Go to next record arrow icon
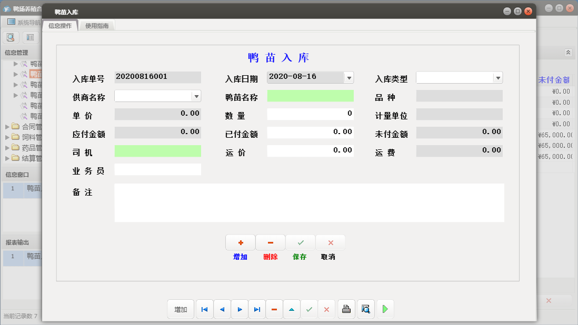 [240, 309]
